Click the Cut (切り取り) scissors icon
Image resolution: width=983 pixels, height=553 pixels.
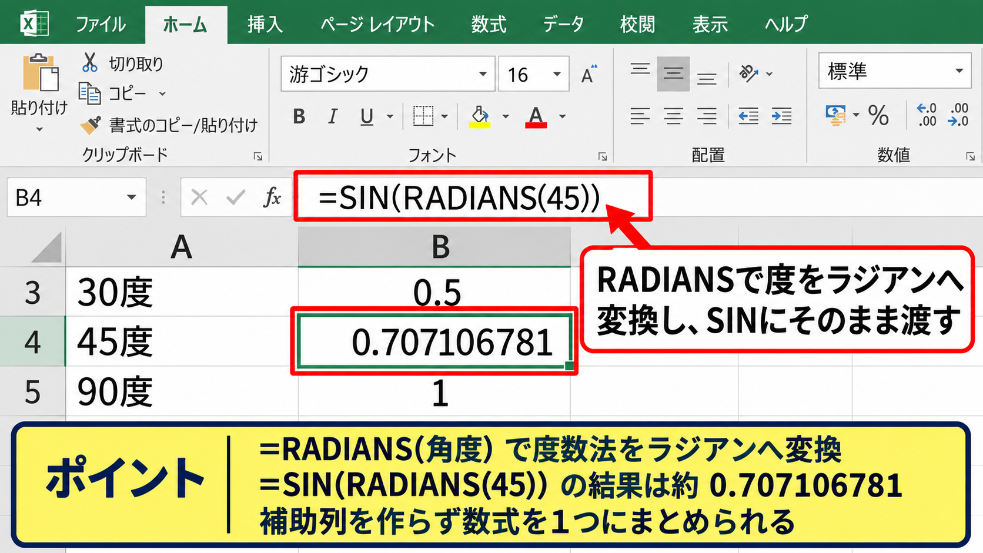89,62
